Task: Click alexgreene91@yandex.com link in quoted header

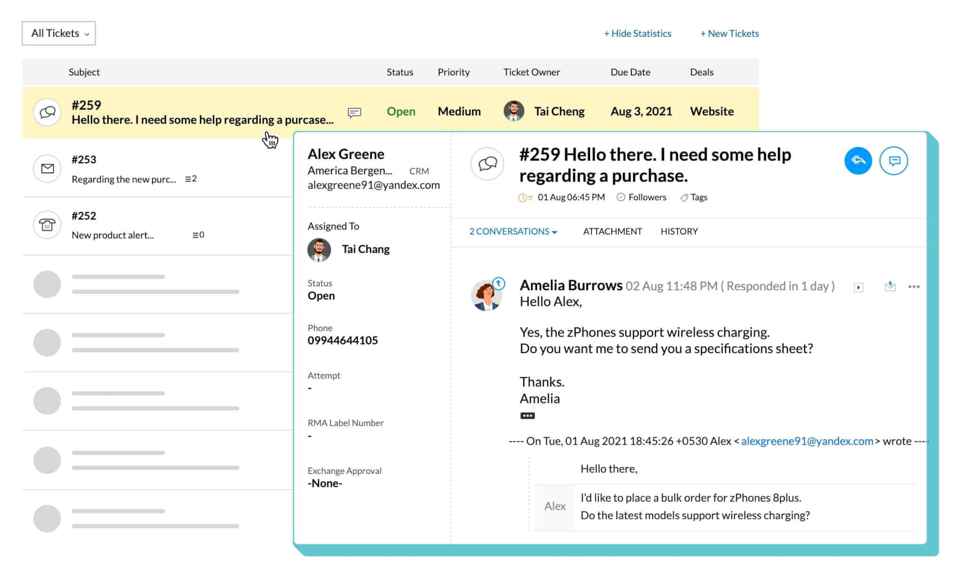Action: click(x=807, y=441)
